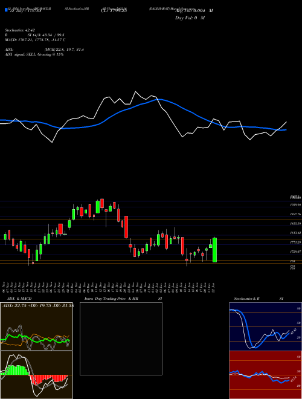Click the 1729.07 price axis label
Screen dimensions: 302x399
coord(295,251)
